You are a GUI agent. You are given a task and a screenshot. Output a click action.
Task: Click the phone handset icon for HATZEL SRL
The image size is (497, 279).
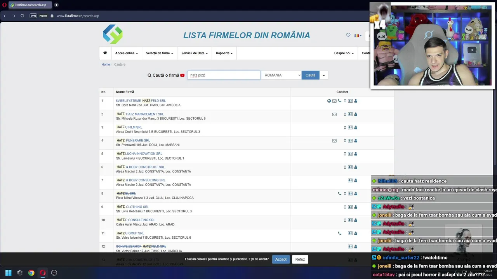coord(340,193)
